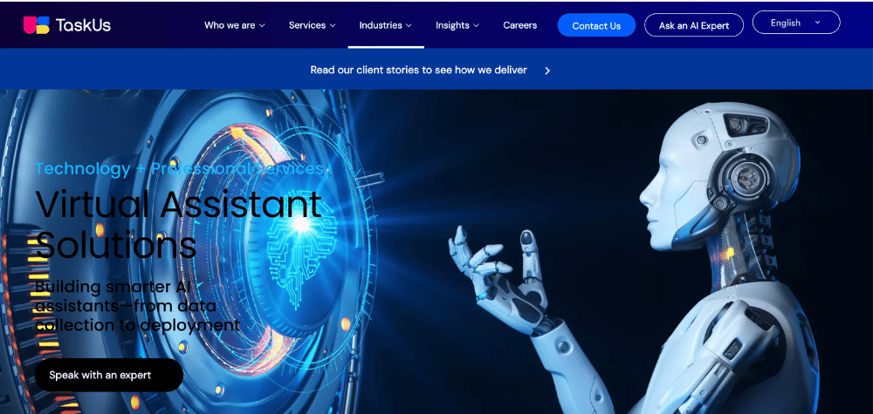Click Technology + Professional Services text

179,168
